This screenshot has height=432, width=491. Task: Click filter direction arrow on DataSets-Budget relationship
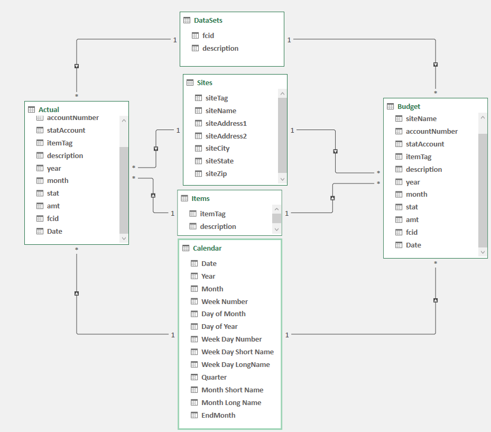tap(436, 65)
